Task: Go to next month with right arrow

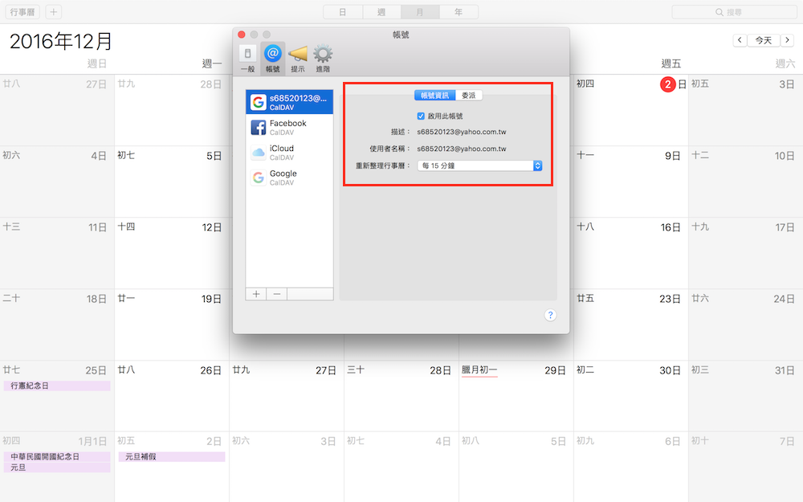Action: pyautogui.click(x=786, y=40)
